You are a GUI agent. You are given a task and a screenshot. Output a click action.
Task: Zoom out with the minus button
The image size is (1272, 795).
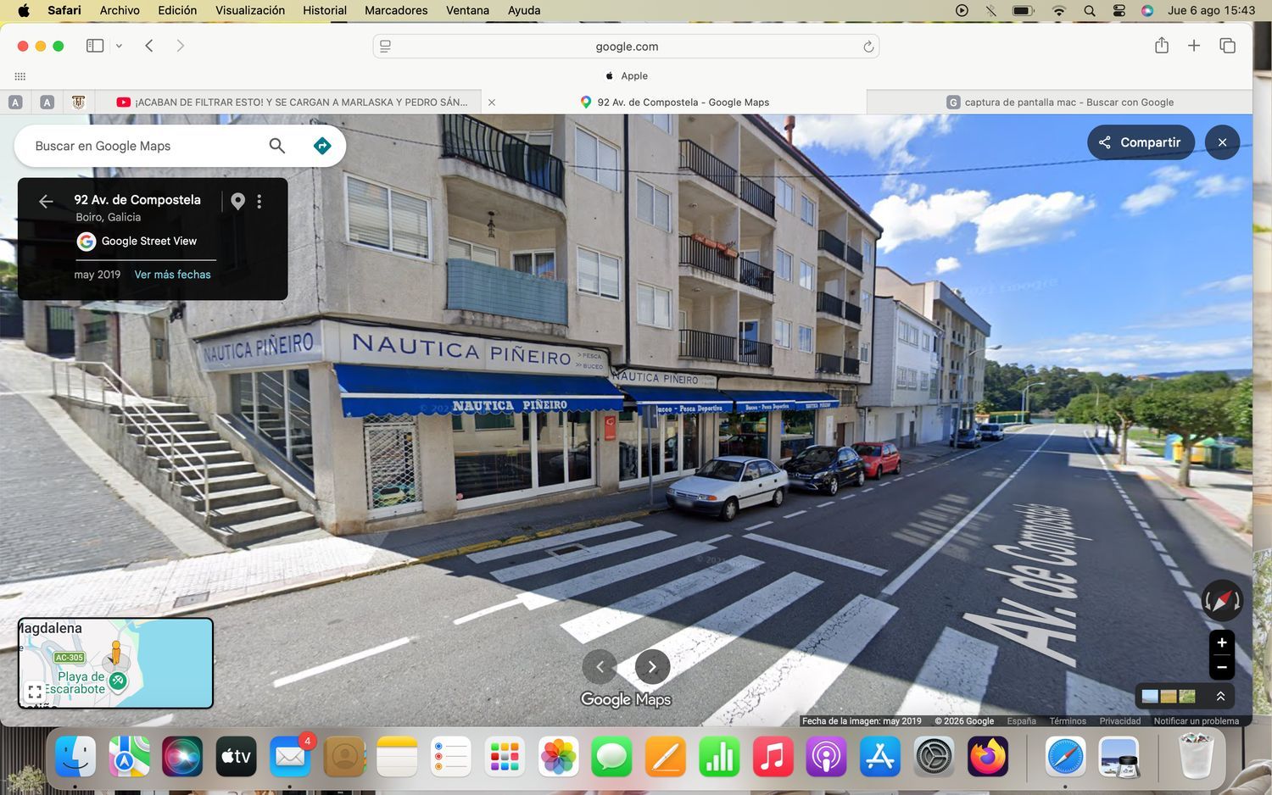[x=1222, y=667]
